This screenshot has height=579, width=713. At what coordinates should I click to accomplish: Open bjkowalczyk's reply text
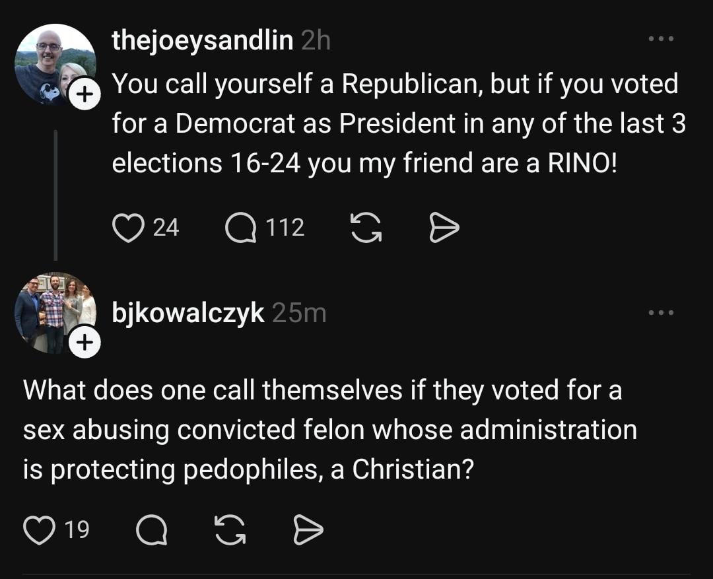point(330,430)
